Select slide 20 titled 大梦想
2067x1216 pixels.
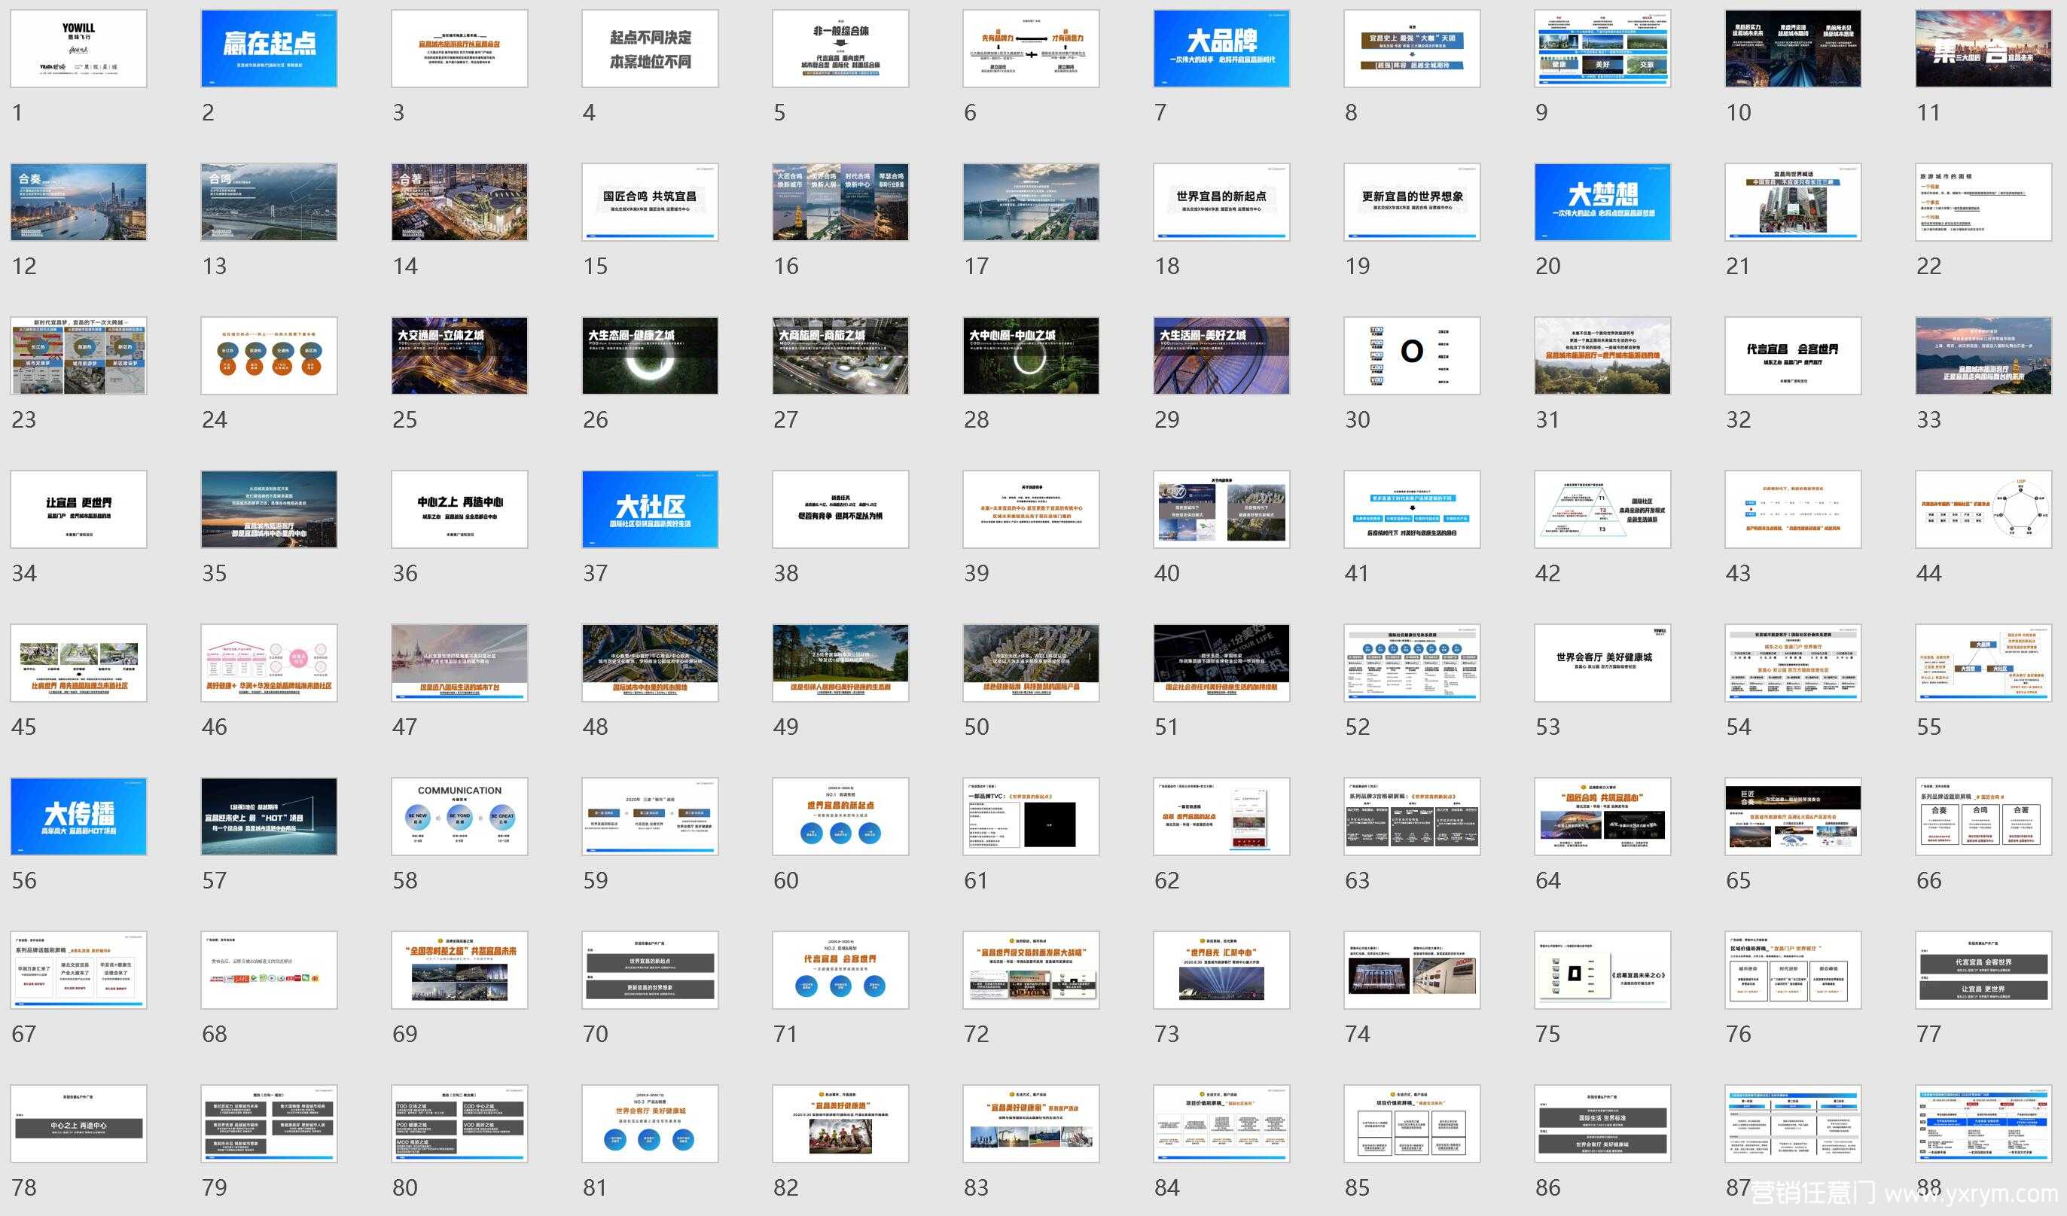click(x=1602, y=202)
